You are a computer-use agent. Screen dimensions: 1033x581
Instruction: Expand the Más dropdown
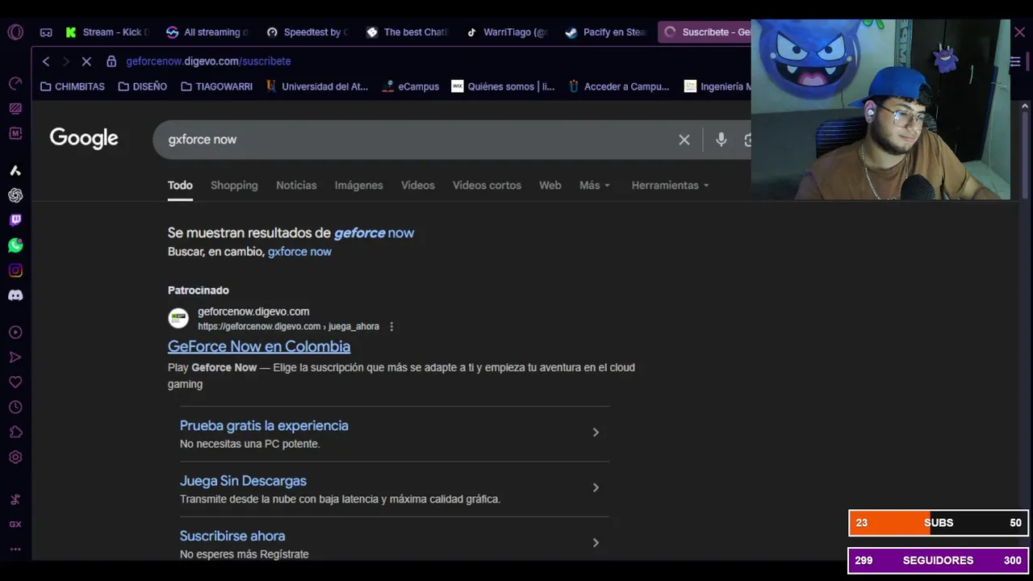pos(595,186)
